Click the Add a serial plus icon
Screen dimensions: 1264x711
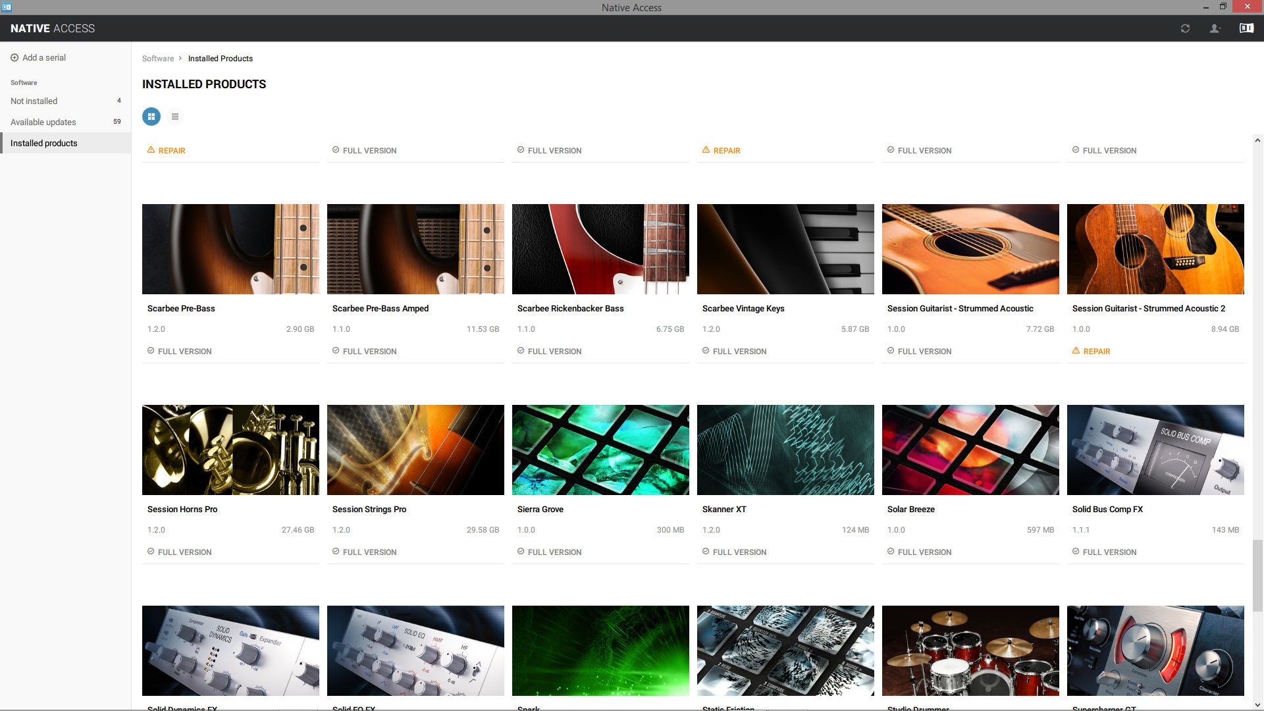(14, 57)
